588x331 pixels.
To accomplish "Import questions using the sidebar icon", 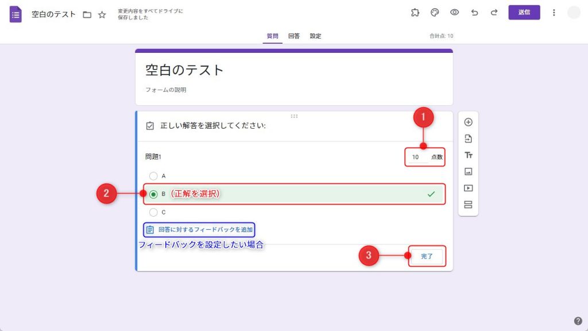I will pyautogui.click(x=469, y=138).
